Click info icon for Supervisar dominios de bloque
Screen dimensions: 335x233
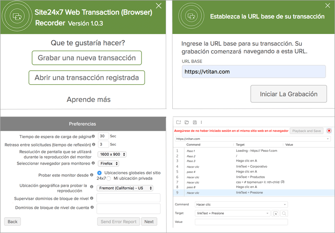(92, 198)
